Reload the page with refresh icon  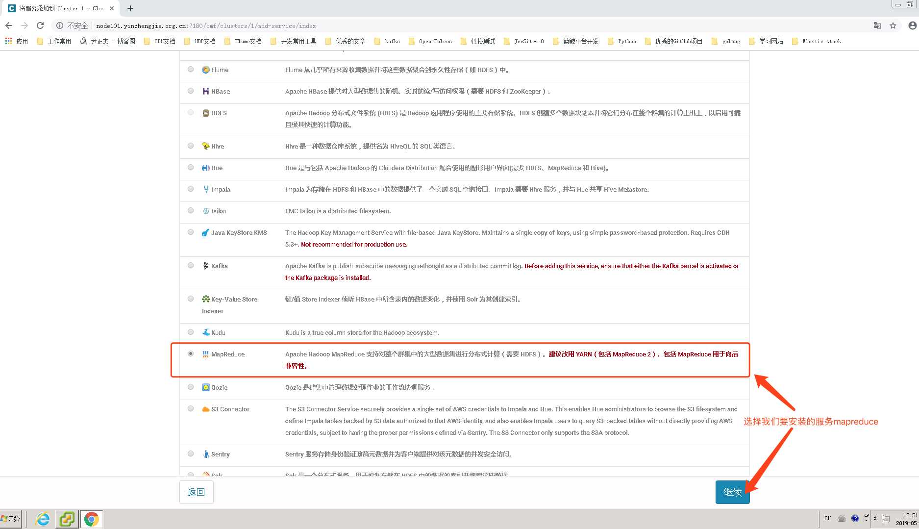point(40,25)
